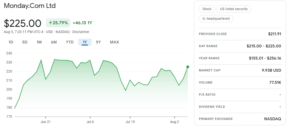289x127 pixels.
Task: Click the Jul 19 axis date label
Action: [x=130, y=122]
